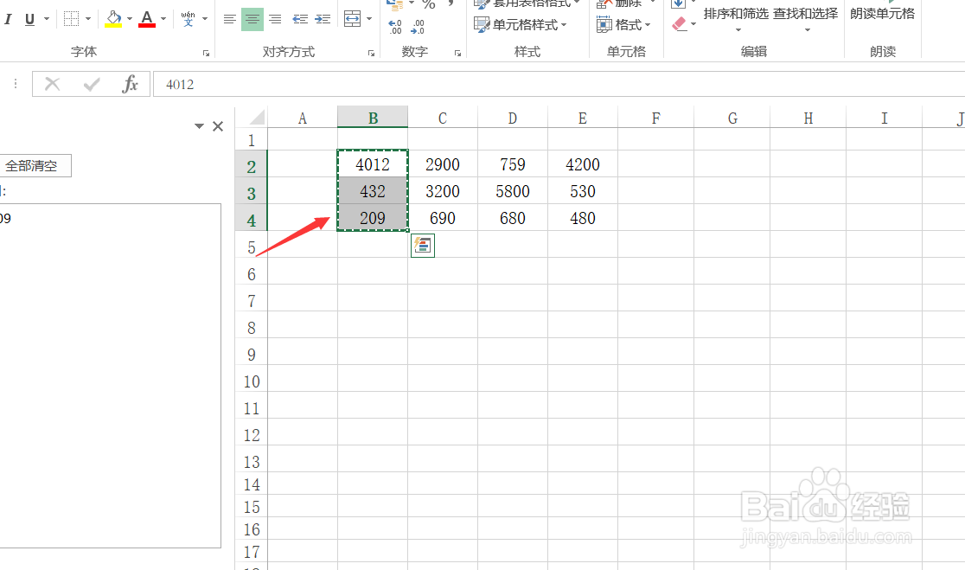Open 数字 dialog launcher

pyautogui.click(x=457, y=54)
